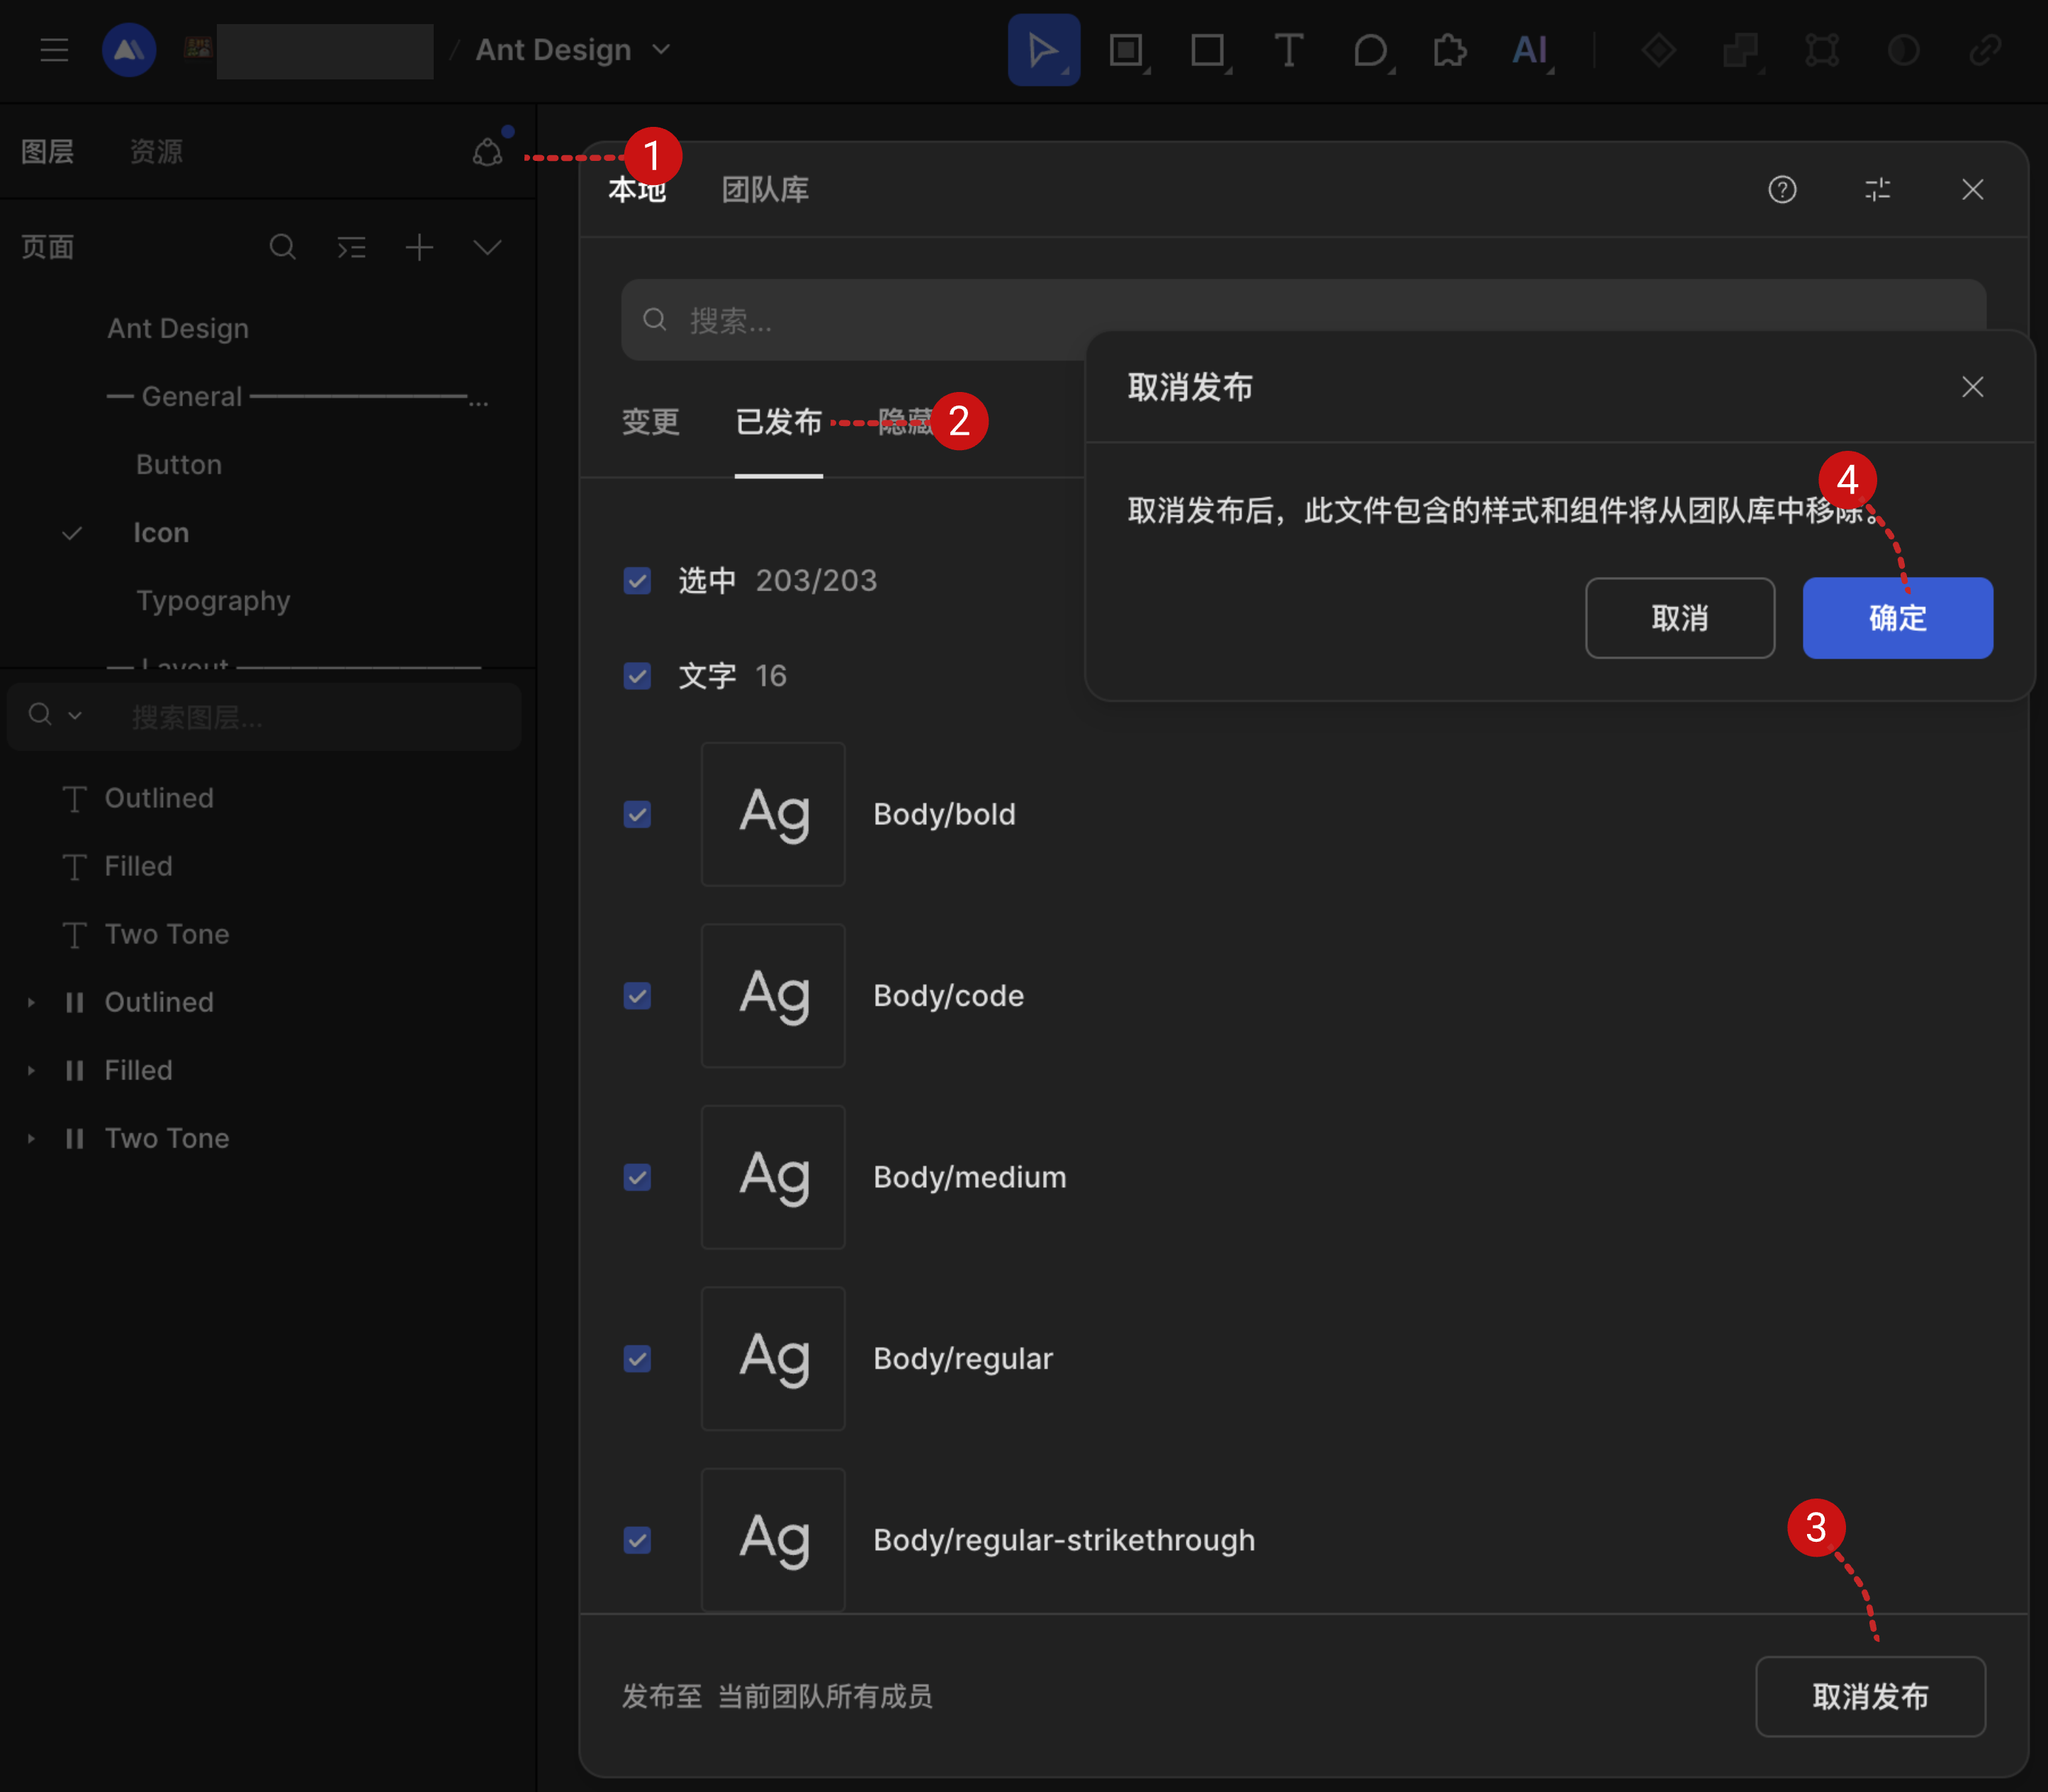Image resolution: width=2048 pixels, height=1792 pixels.
Task: Expand the Filled auto-layout group
Action: pos(31,1070)
